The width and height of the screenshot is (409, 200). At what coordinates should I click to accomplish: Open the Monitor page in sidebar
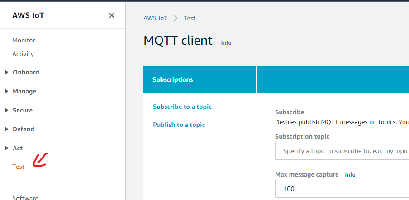point(24,40)
